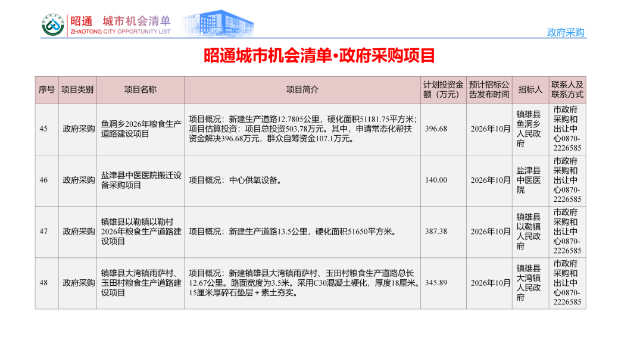Click tenderer 镇雄县大湾镇人民政府
This screenshot has height=362, width=643.
point(529,283)
